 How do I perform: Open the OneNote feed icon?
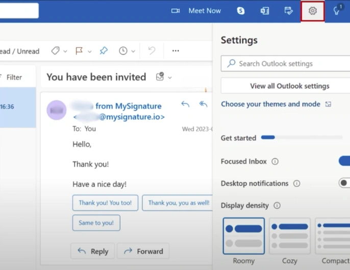tap(265, 11)
